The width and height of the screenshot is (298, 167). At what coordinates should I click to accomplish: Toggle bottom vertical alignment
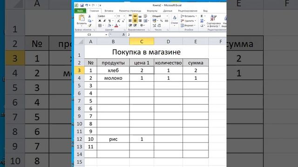tap(140, 16)
